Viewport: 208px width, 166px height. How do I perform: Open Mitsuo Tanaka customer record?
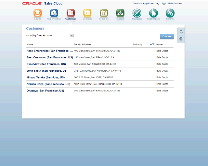45,77
